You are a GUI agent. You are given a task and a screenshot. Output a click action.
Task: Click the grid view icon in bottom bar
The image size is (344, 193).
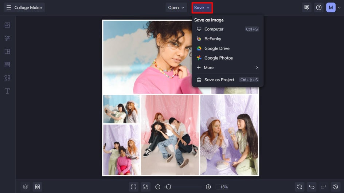tap(37, 187)
